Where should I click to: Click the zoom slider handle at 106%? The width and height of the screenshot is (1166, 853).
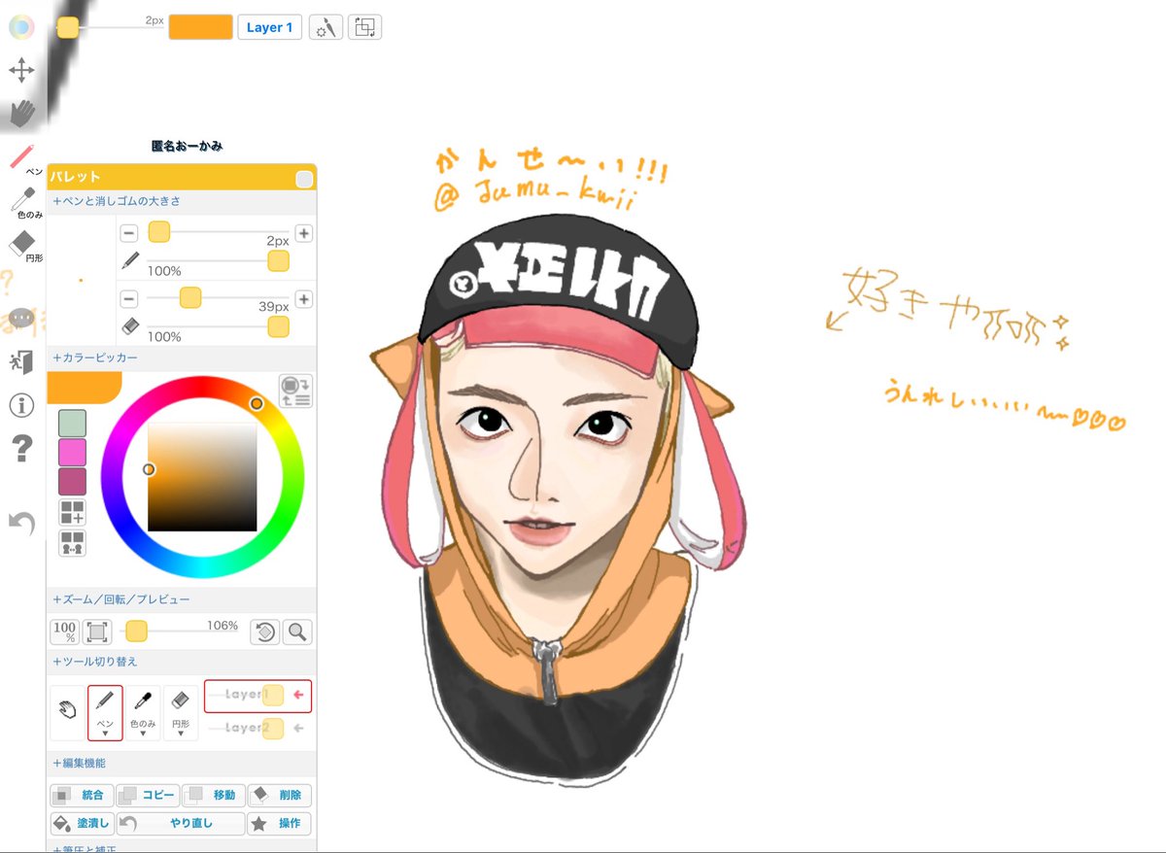click(x=136, y=631)
